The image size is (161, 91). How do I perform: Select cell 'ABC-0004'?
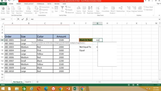12,51
